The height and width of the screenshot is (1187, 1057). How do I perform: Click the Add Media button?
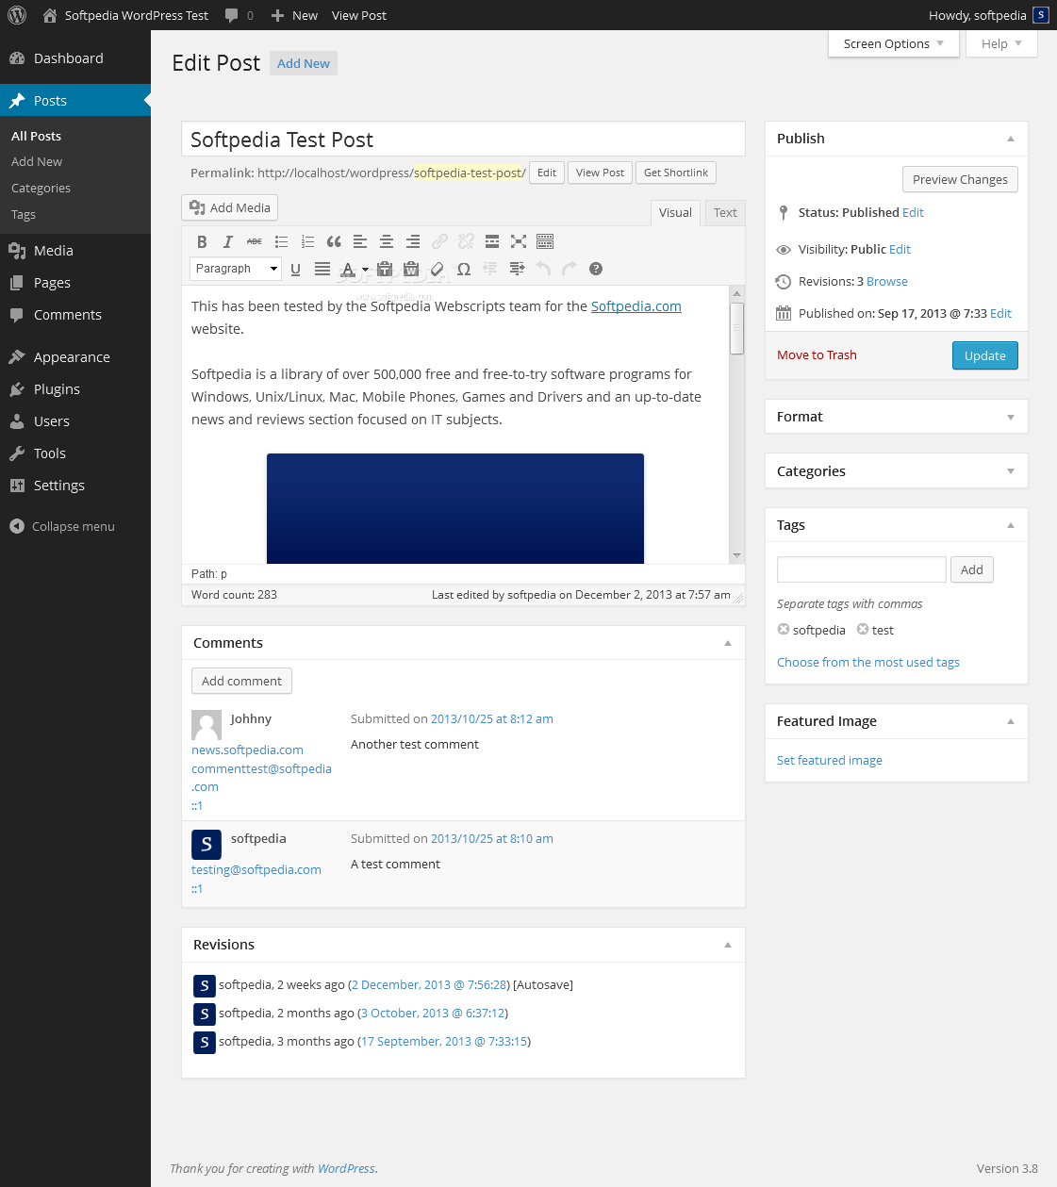pos(230,207)
